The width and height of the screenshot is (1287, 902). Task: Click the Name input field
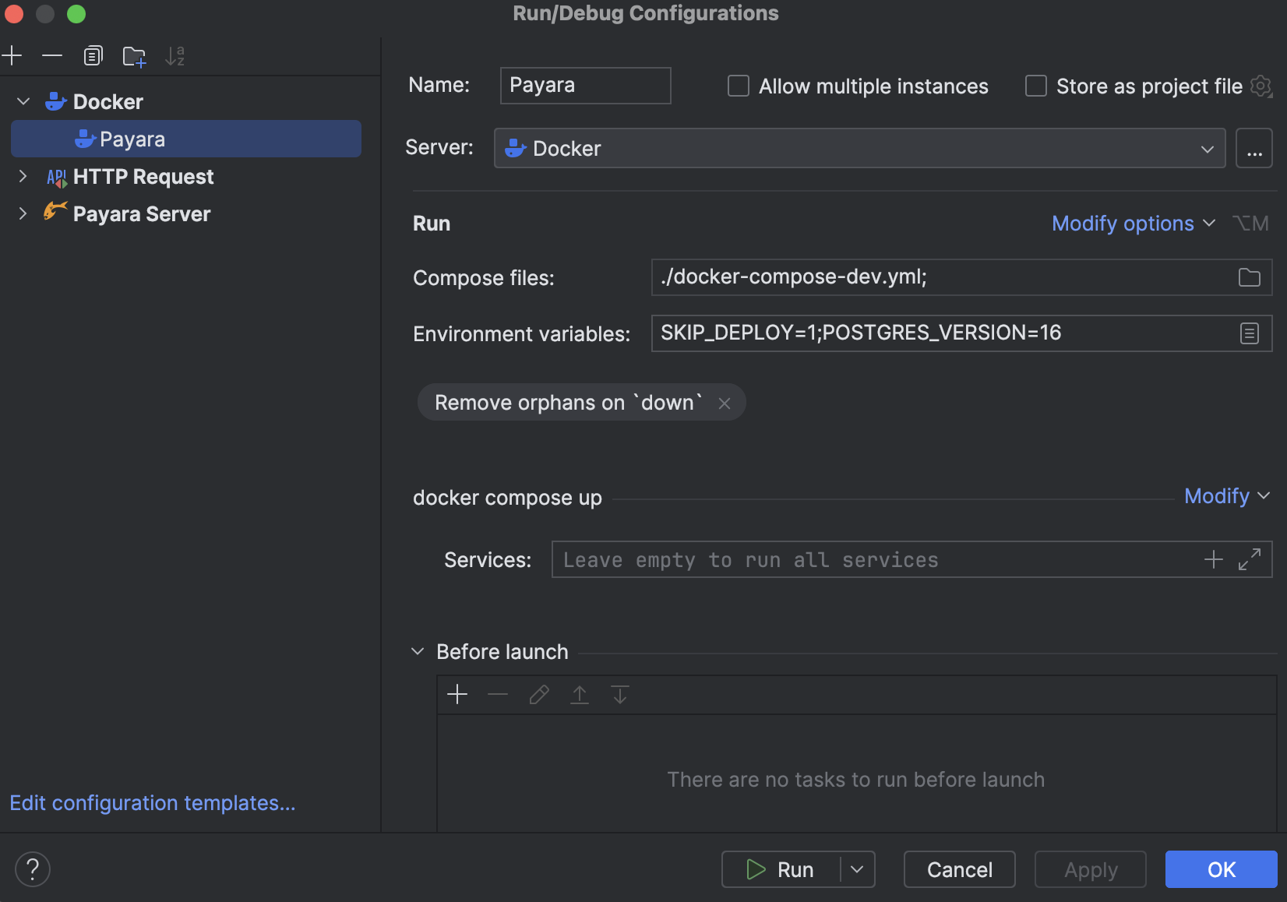(585, 86)
